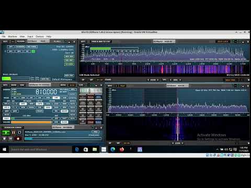
Task: Select FM demodulation mode
Action: (31, 98)
